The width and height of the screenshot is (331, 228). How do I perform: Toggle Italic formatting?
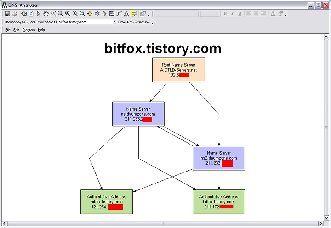click(232, 14)
